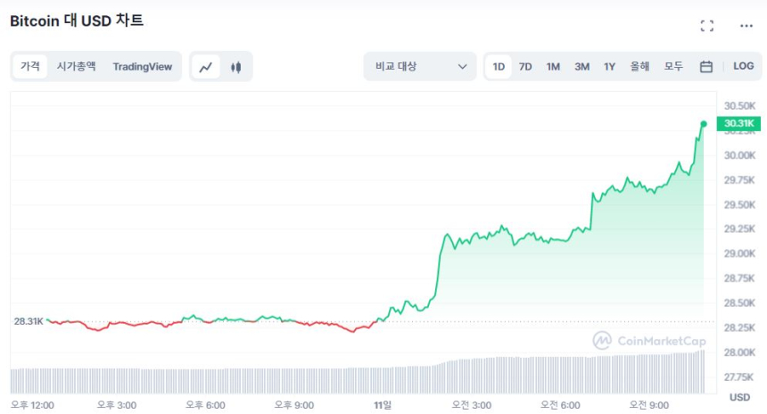Image resolution: width=767 pixels, height=414 pixels.
Task: Click the chart endpoint price dot
Action: click(x=704, y=124)
